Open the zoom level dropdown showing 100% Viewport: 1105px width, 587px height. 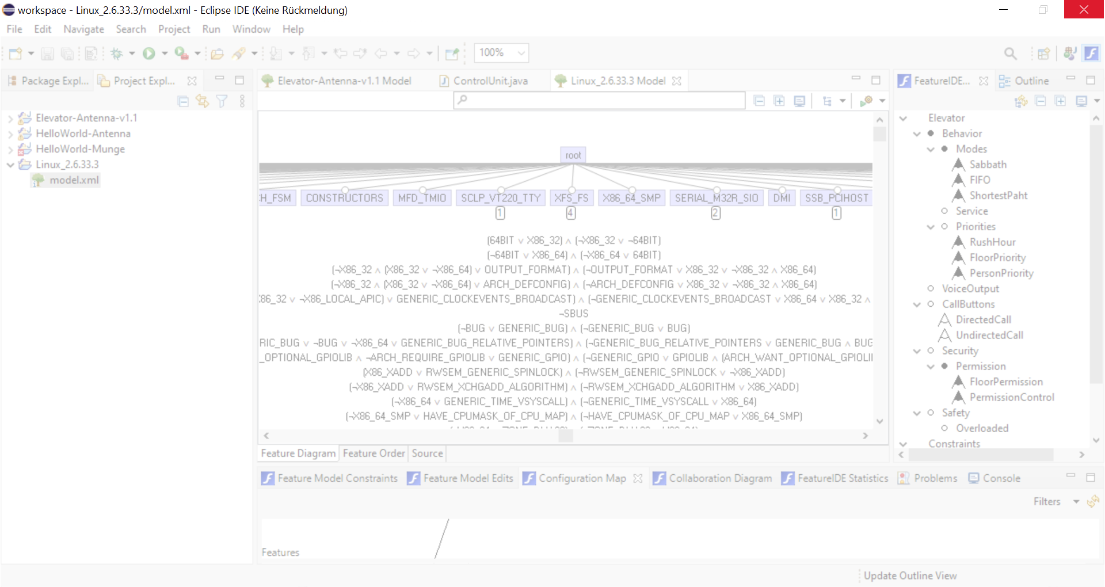[519, 53]
